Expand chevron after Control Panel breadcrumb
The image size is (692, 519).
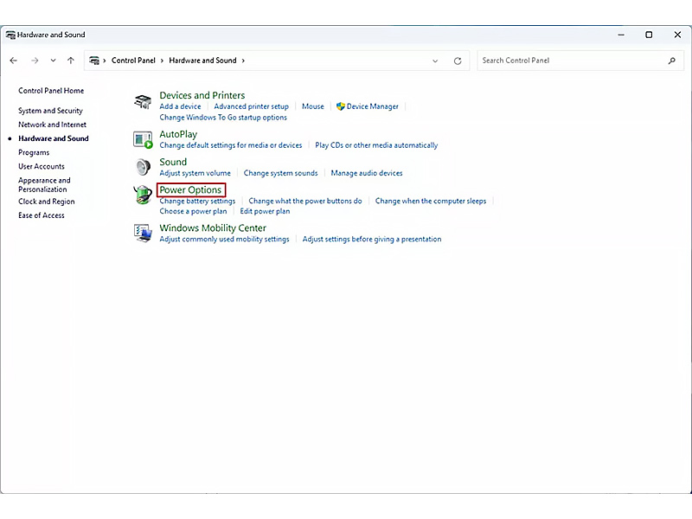coord(162,61)
